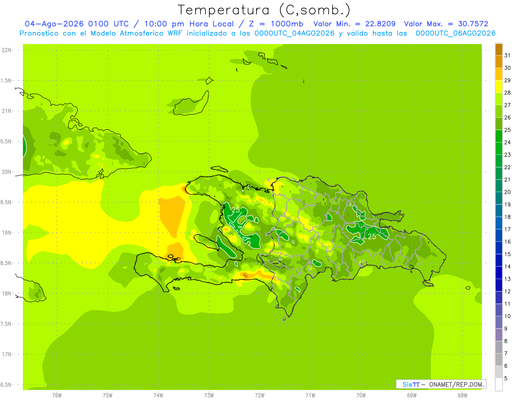The width and height of the screenshot is (519, 401).
Task: Pick the blue legend swatch between 15 and 16
Action: point(499,248)
